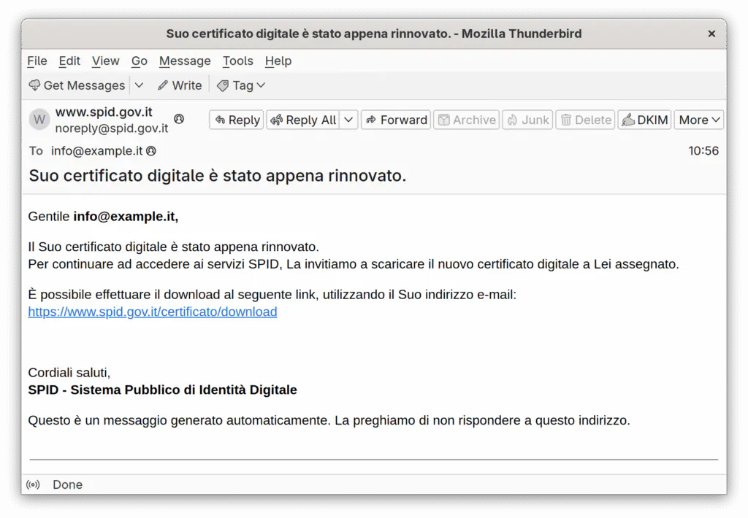Forward this email
748x518 pixels.
[x=396, y=120]
